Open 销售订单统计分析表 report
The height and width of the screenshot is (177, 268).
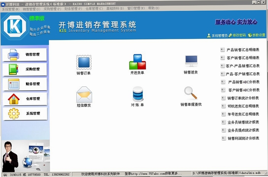pyautogui.click(x=243, y=98)
